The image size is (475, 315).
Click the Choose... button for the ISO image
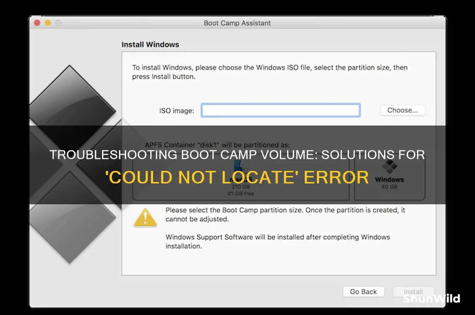403,110
